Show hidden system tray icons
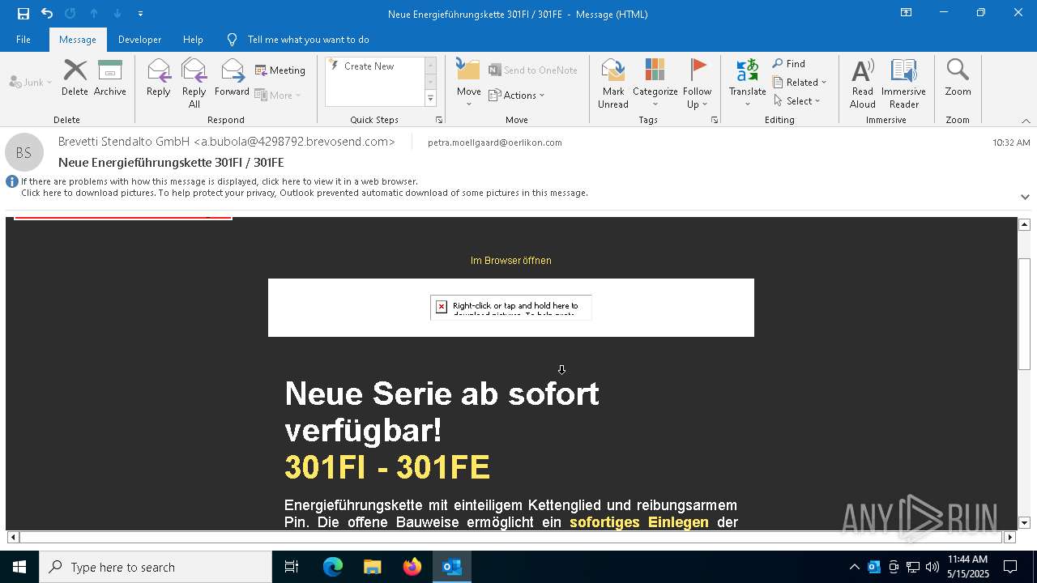1037x583 pixels. click(854, 567)
